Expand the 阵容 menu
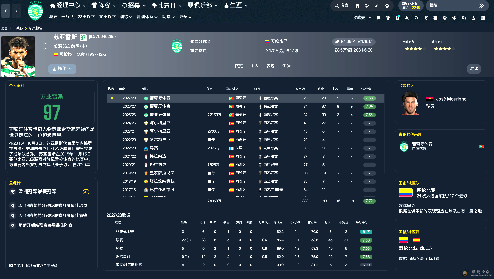494x279 pixels. (x=104, y=5)
